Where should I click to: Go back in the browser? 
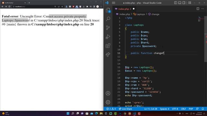(2, 6)
